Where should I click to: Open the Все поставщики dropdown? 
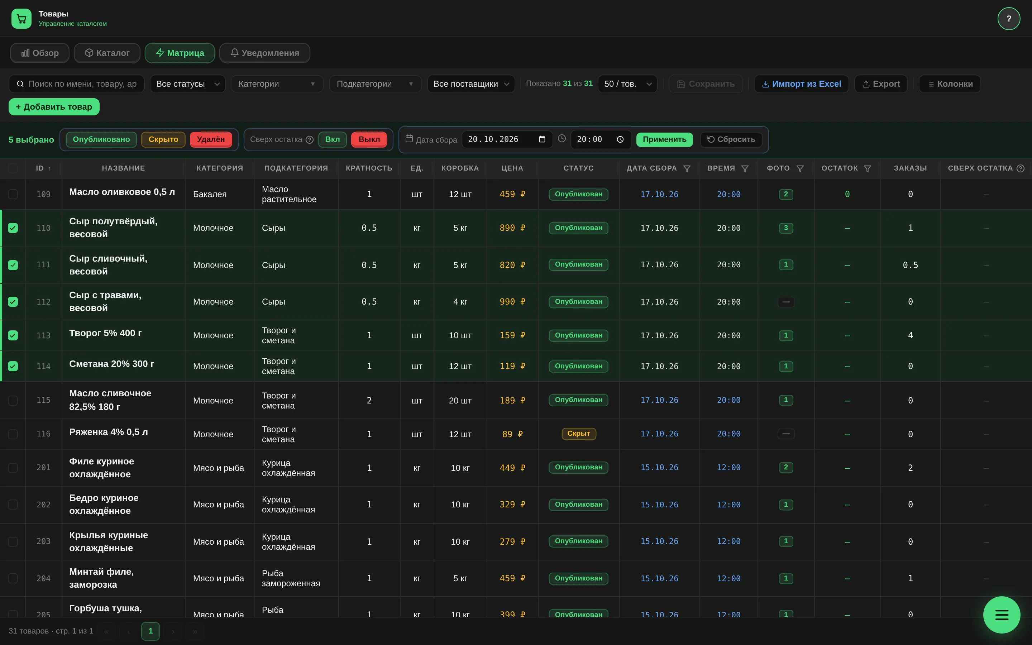(x=471, y=84)
